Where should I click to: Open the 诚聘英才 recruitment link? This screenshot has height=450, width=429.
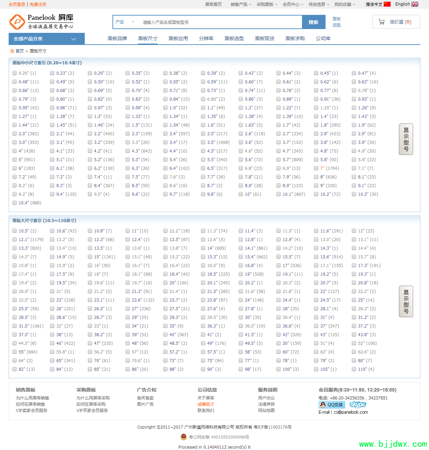(x=206, y=404)
